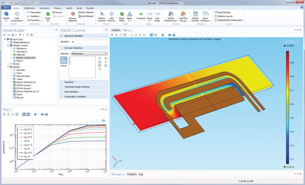Click Model Builder previous node arrow
The width and height of the screenshot is (305, 185).
pyautogui.click(x=5, y=35)
